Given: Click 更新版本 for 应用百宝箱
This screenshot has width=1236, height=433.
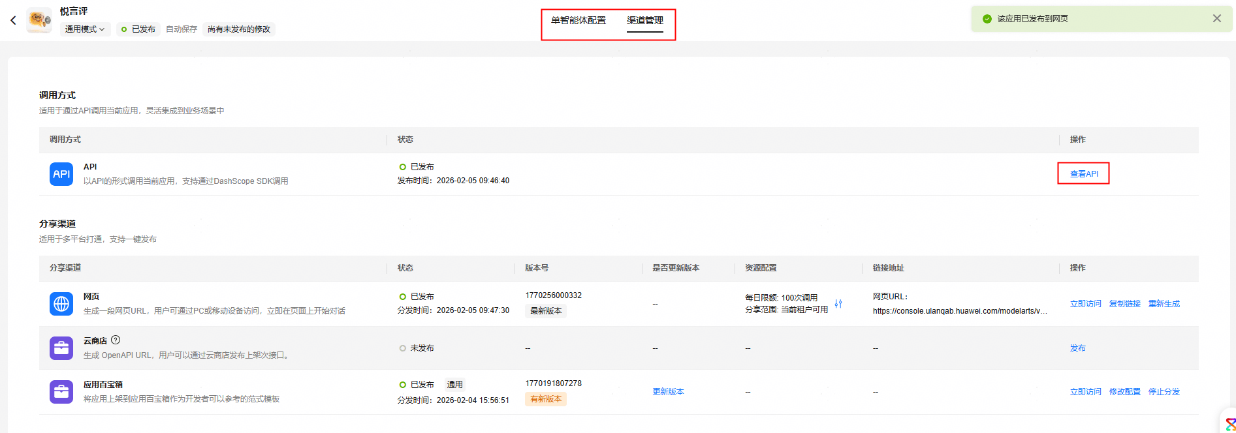Looking at the screenshot, I should (x=668, y=392).
